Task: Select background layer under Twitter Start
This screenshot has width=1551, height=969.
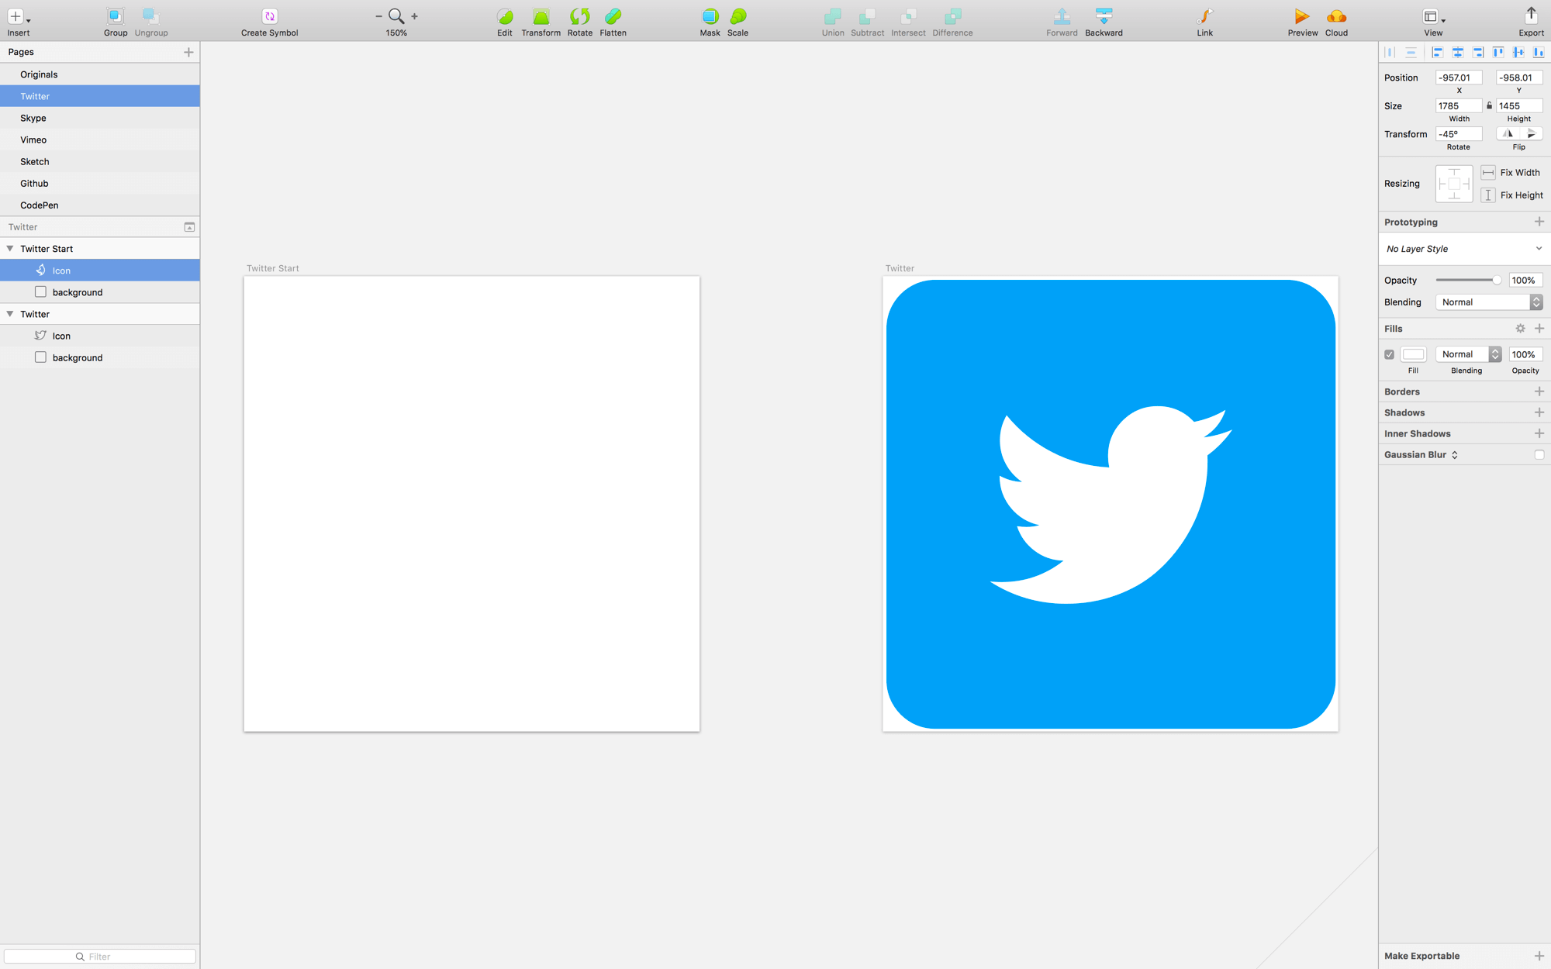Action: point(99,292)
